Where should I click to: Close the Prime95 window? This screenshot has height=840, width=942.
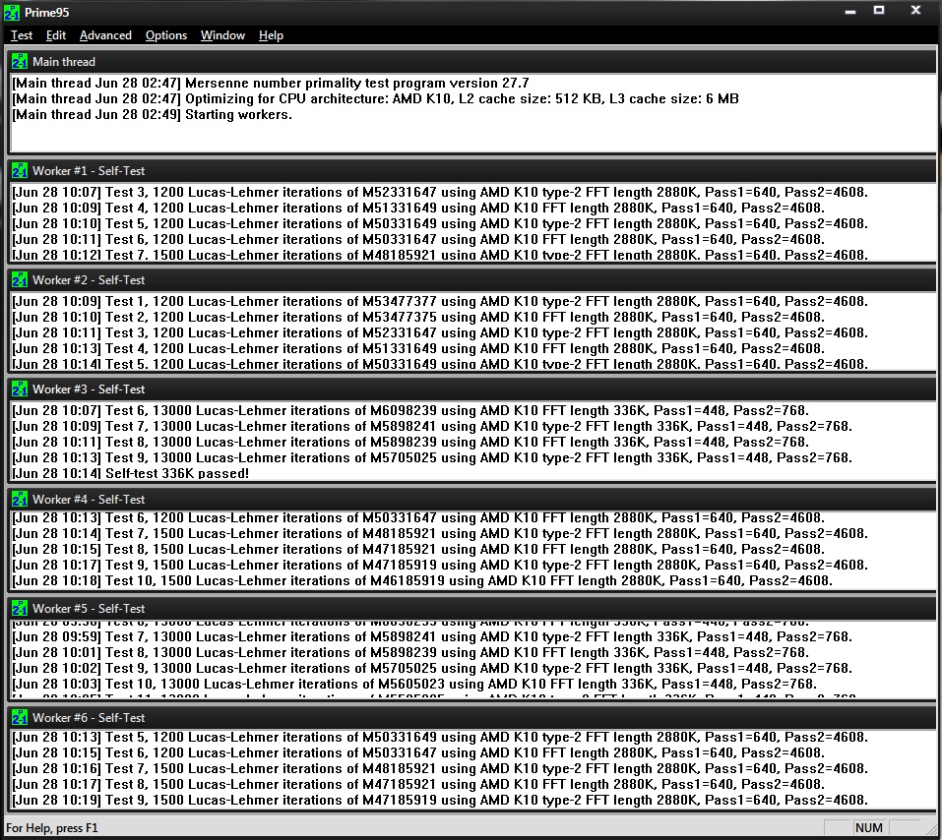point(915,10)
